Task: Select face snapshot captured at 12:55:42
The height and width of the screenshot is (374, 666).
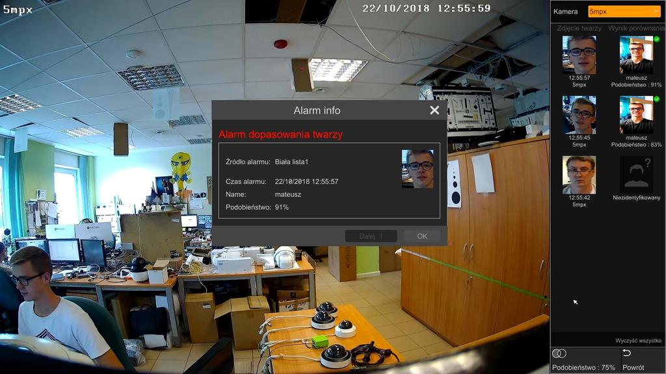Action: click(579, 175)
